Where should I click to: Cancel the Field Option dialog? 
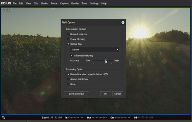point(117,94)
